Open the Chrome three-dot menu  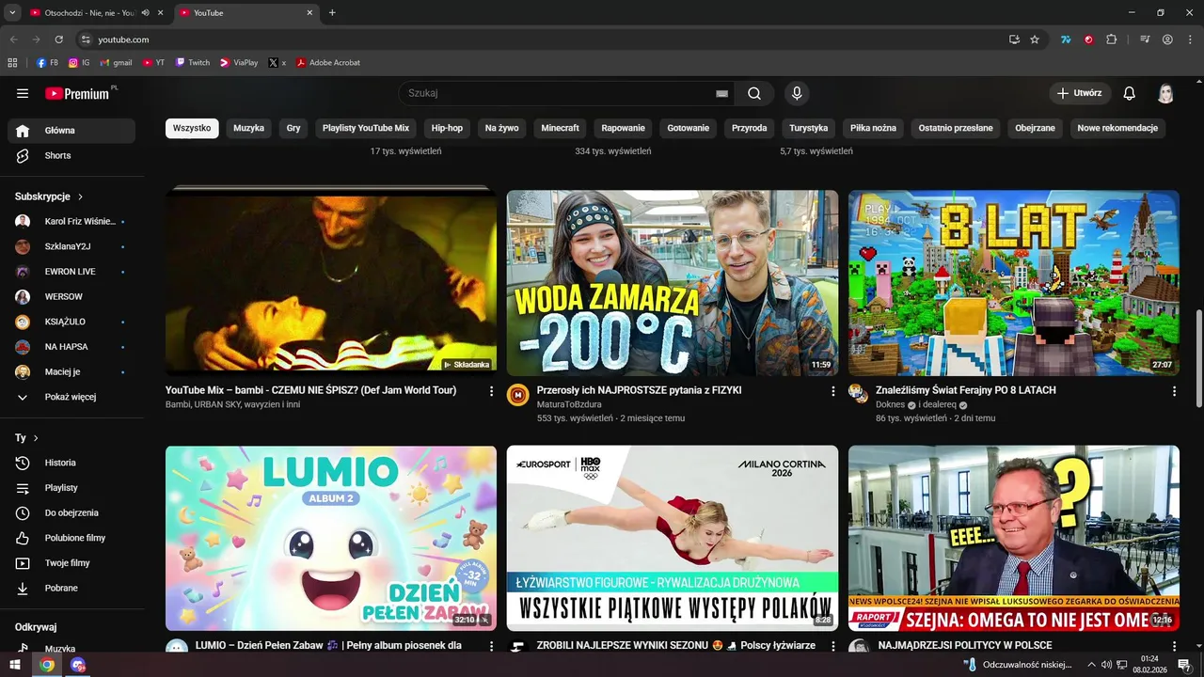[1190, 39]
